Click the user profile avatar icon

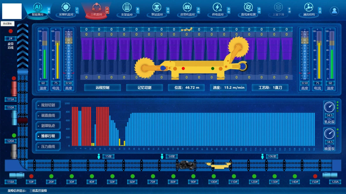(334, 11)
